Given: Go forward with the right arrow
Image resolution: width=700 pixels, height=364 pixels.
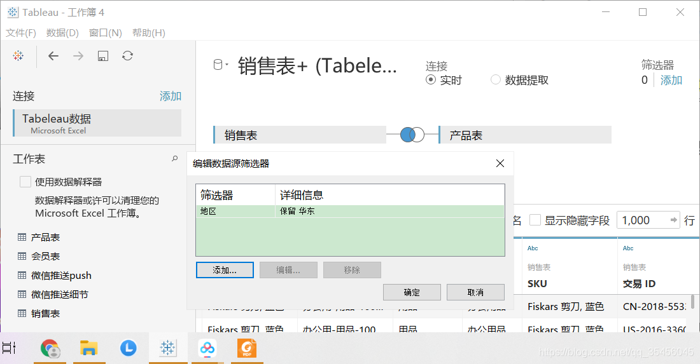Looking at the screenshot, I should (x=78, y=56).
